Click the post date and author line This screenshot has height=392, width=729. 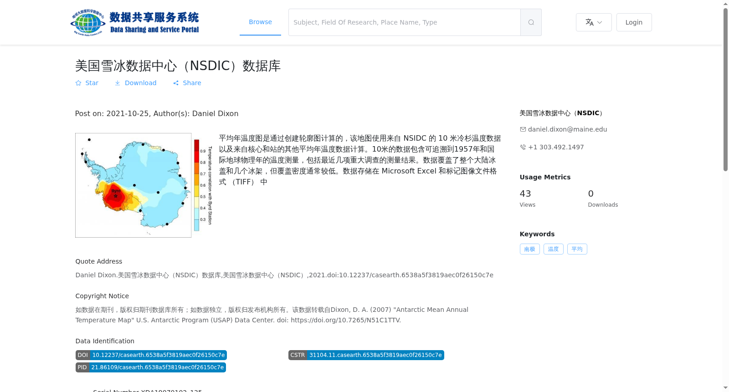point(157,114)
